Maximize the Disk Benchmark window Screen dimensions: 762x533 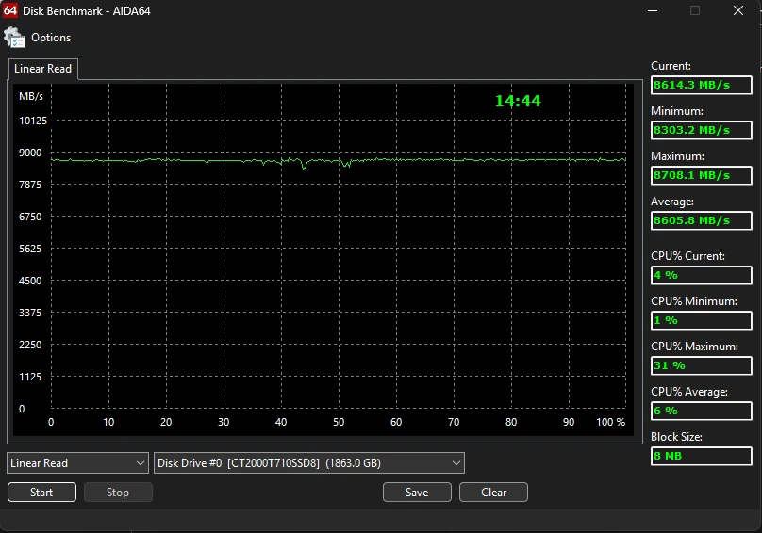click(695, 11)
